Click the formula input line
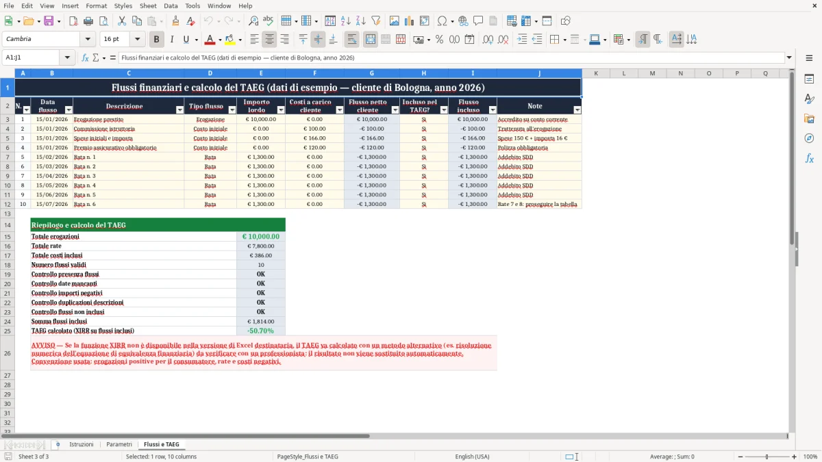This screenshot has width=822, height=462. (451, 57)
